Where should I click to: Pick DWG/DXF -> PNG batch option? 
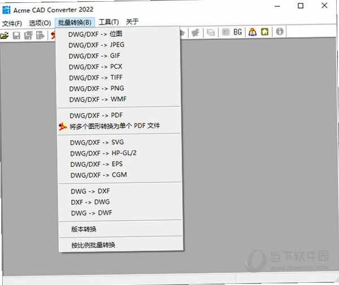(x=119, y=88)
